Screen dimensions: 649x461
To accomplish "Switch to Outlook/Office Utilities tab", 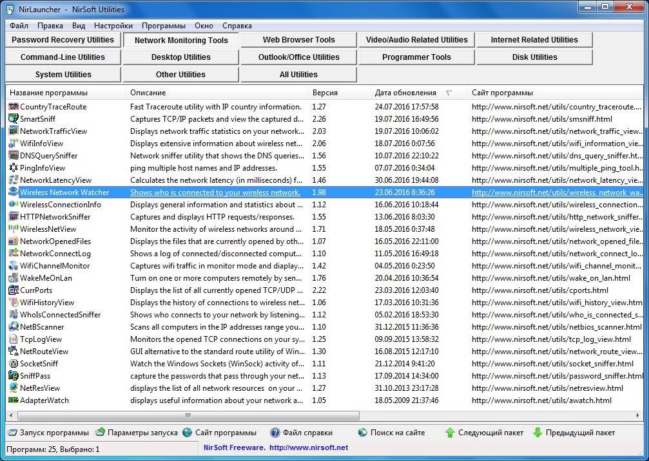I will point(299,57).
